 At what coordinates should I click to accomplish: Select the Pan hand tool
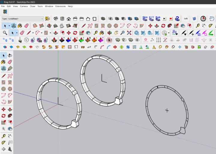pyautogui.click(x=116, y=33)
